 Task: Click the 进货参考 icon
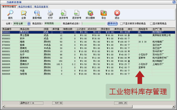tap(63, 13)
